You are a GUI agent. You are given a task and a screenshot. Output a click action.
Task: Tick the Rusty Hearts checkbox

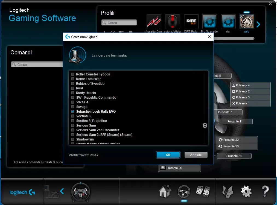click(x=73, y=93)
